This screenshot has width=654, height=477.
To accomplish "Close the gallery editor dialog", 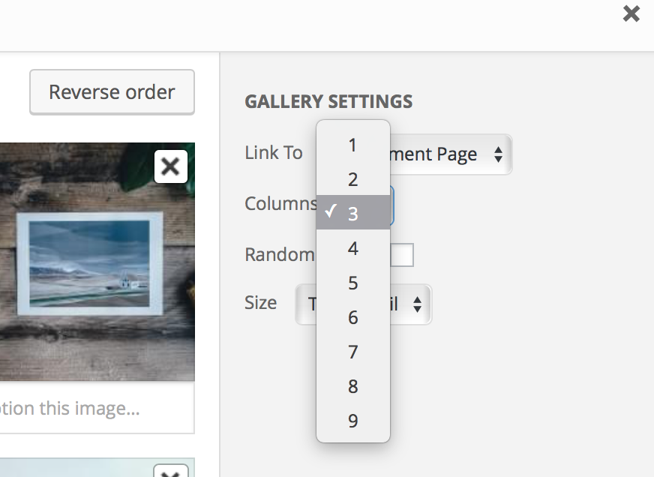I will pyautogui.click(x=631, y=13).
